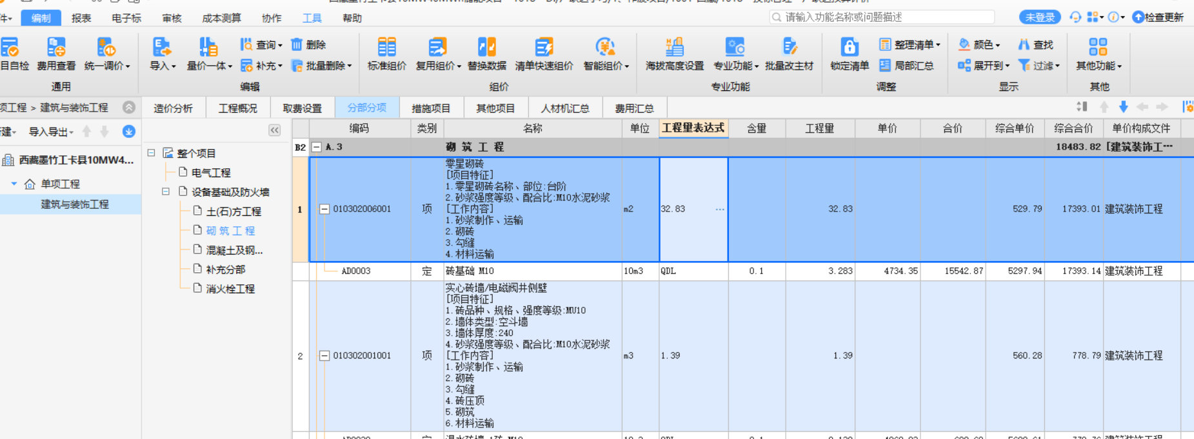Select 电气工程 in the tree
The image size is (1194, 439).
[211, 173]
